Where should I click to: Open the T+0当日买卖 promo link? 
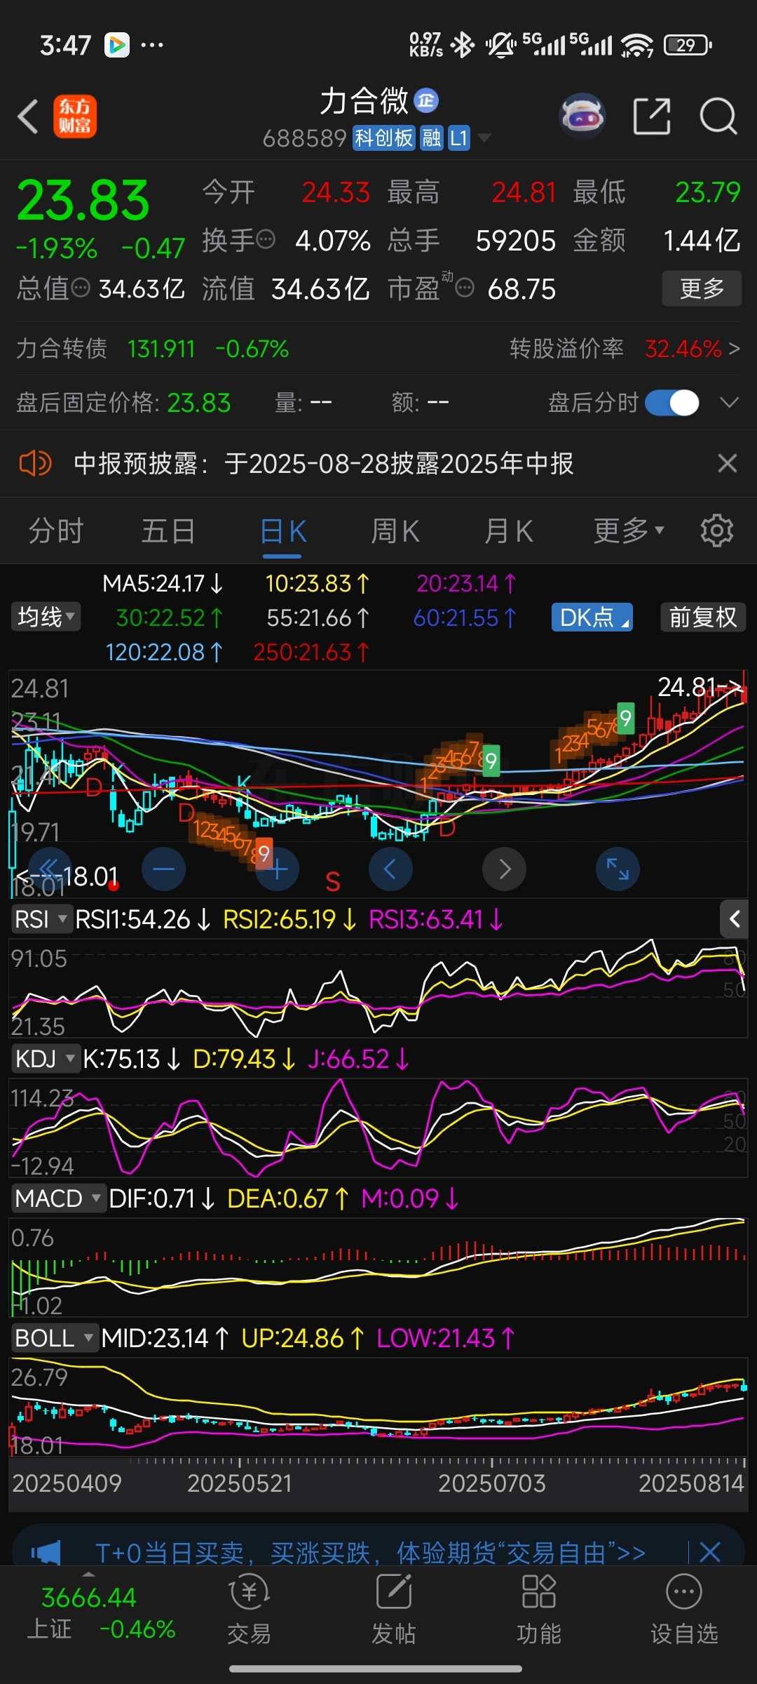(370, 1552)
